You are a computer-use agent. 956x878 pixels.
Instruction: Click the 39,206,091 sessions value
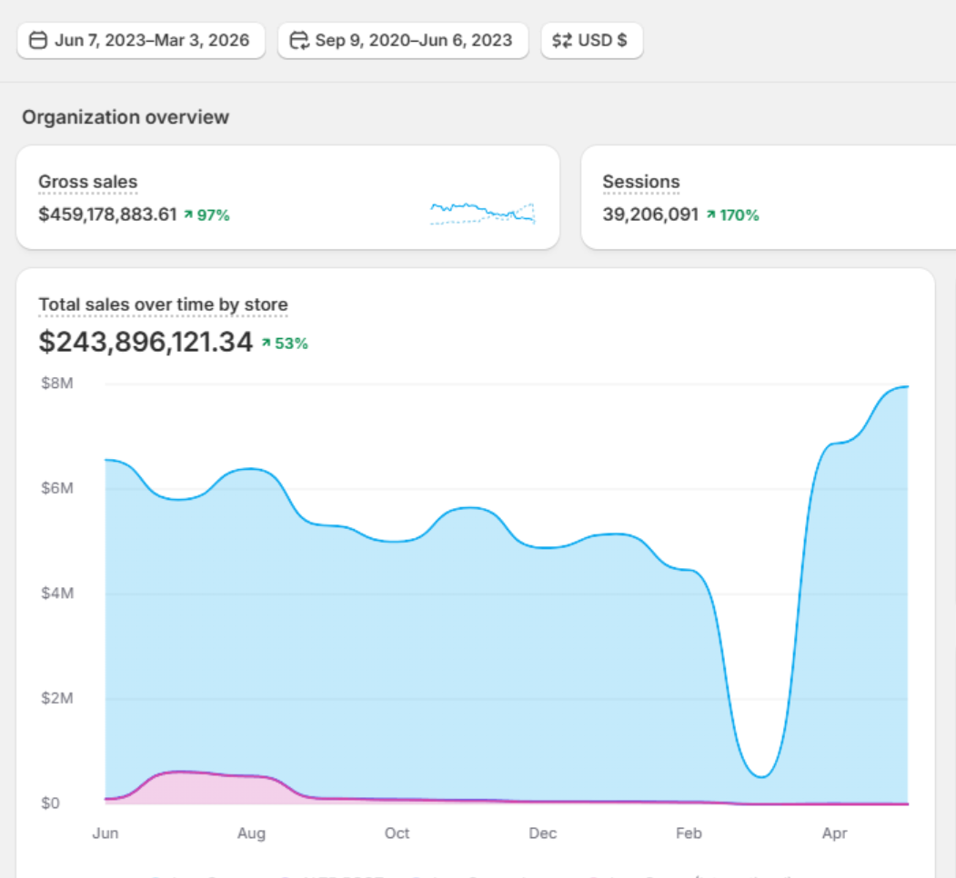pyautogui.click(x=650, y=215)
